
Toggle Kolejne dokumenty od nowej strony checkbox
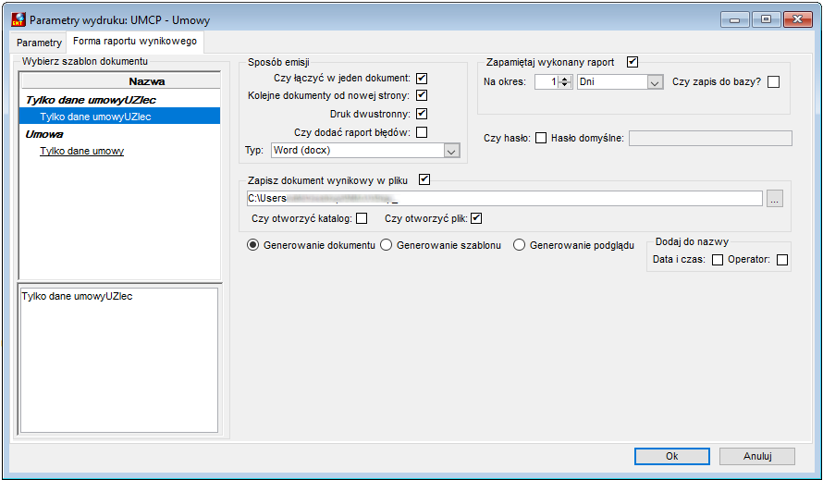[422, 95]
